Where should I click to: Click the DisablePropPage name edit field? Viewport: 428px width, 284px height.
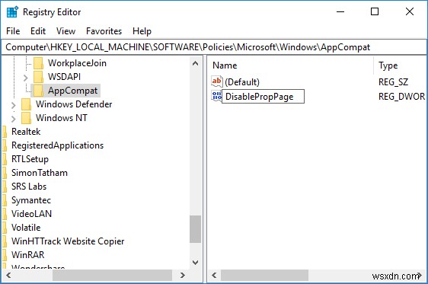(x=264, y=96)
